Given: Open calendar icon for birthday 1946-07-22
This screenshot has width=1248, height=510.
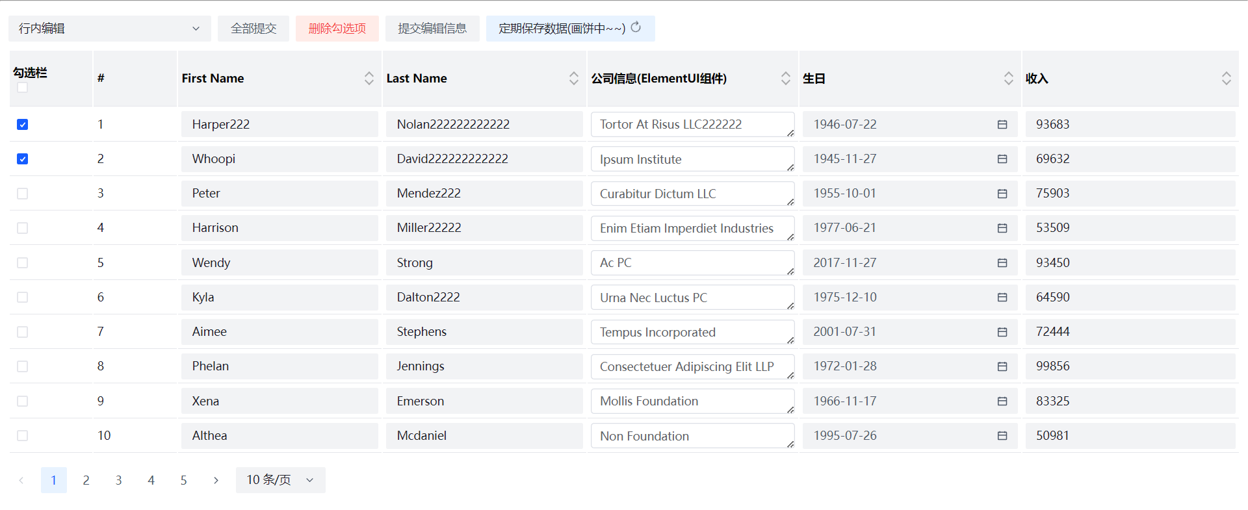Looking at the screenshot, I should [x=1002, y=124].
